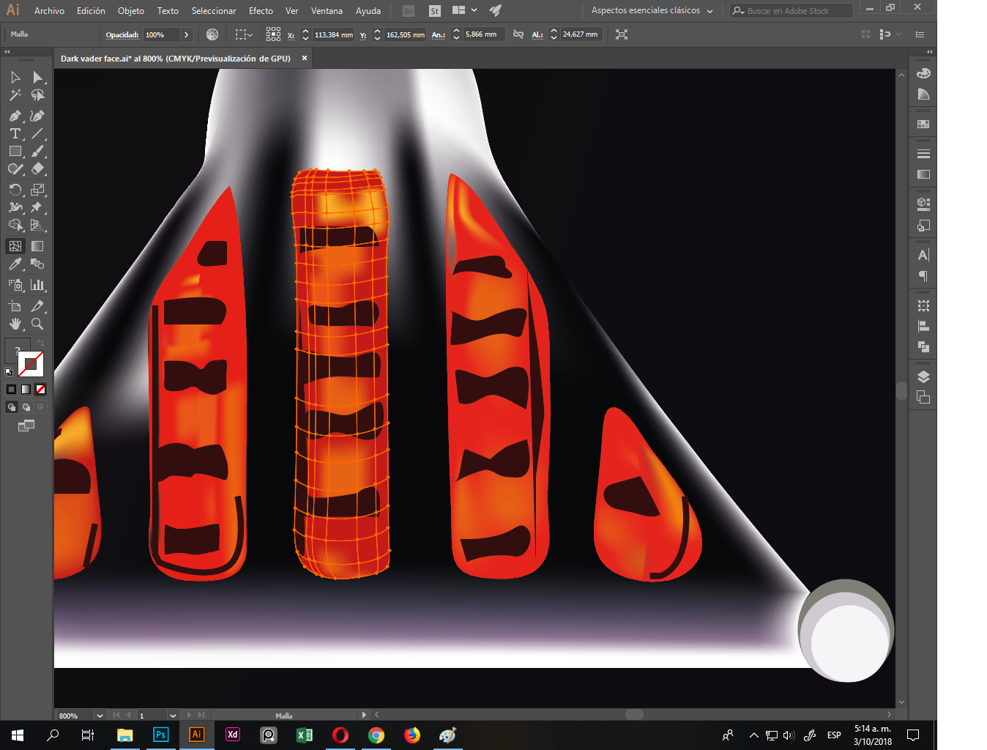This screenshot has height=750, width=987.
Task: Select the Eraser tool
Action: (x=37, y=168)
